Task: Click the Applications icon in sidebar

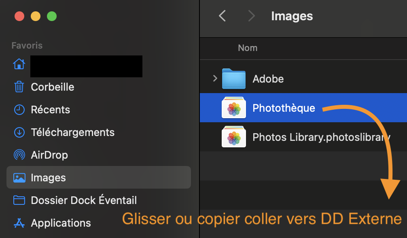Action: (x=19, y=223)
